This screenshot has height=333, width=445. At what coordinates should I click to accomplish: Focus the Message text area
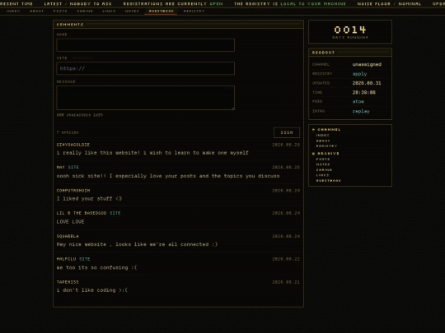[146, 98]
